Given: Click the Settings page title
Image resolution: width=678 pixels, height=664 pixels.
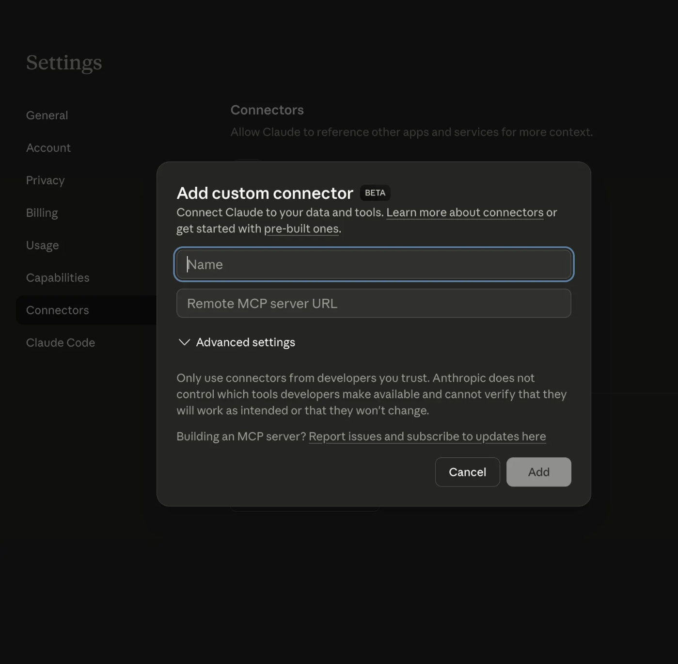Looking at the screenshot, I should pyautogui.click(x=64, y=62).
